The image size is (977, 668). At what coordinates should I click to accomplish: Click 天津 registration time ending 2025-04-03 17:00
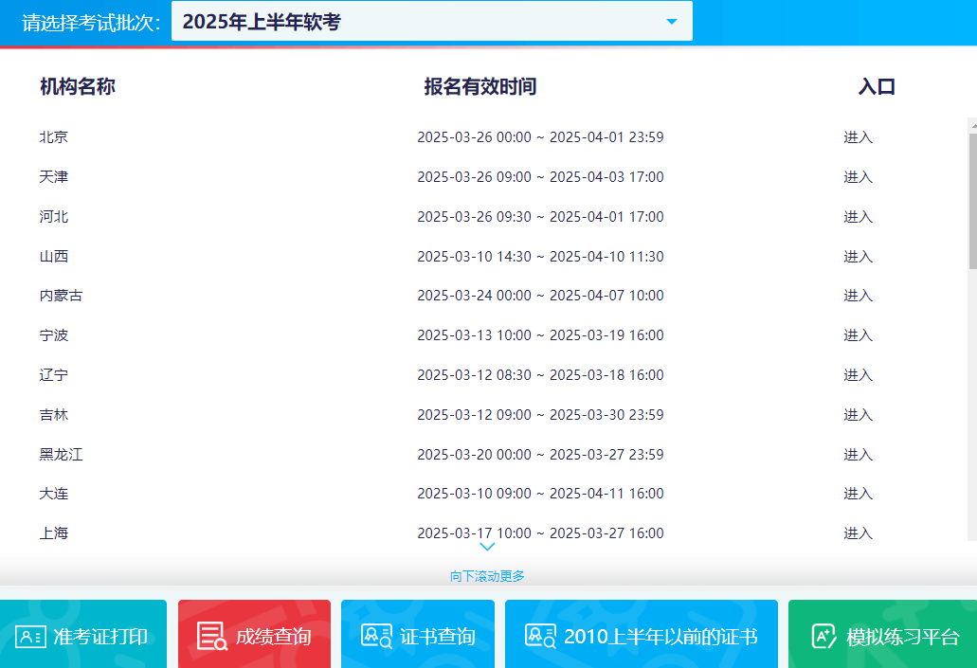coord(540,177)
